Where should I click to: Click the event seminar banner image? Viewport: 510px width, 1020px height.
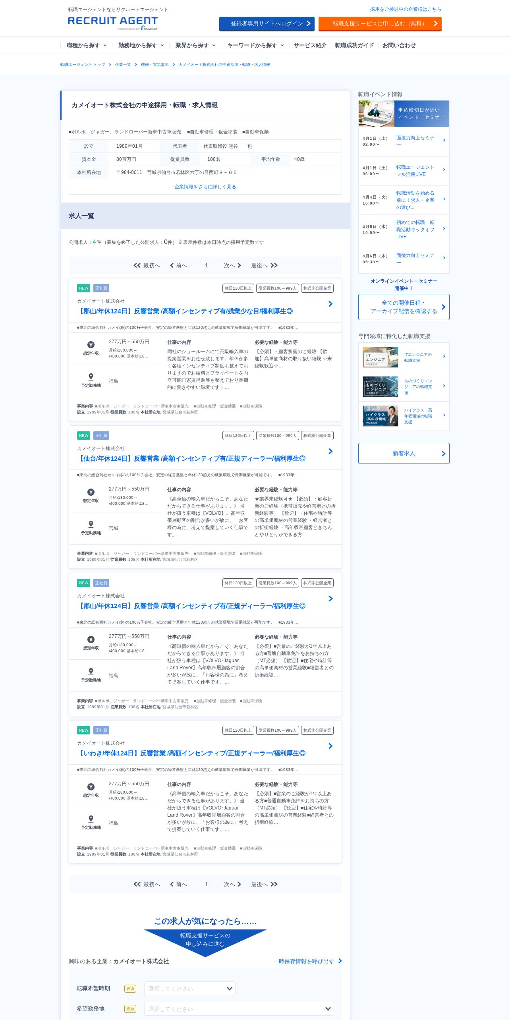(404, 114)
